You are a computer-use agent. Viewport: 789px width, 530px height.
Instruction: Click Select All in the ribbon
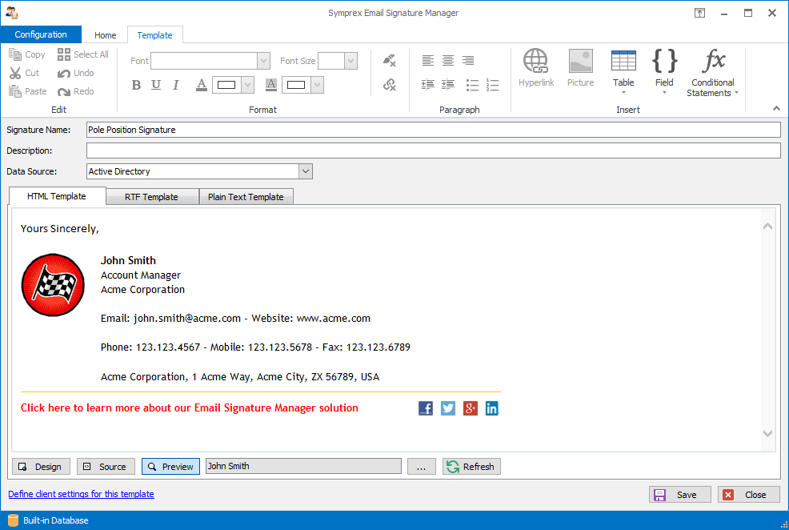pyautogui.click(x=82, y=54)
